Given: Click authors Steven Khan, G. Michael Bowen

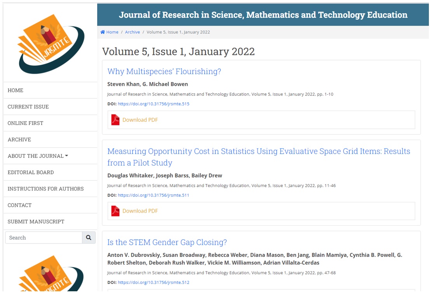Looking at the screenshot, I should [148, 84].
